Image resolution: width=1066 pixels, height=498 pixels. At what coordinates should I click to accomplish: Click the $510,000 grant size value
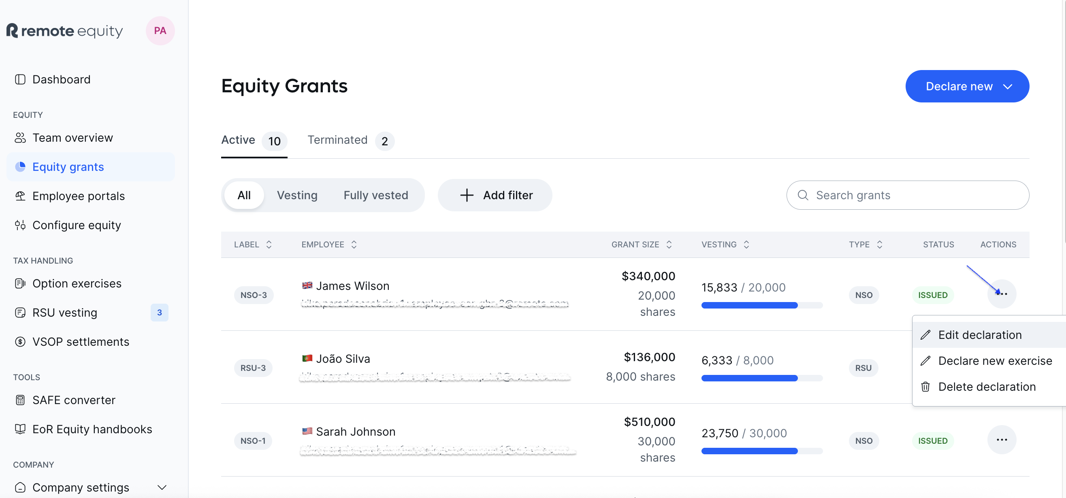tap(649, 422)
